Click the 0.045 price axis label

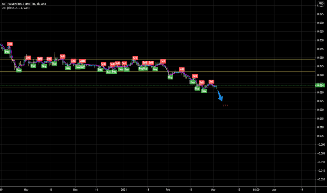[320, 66]
